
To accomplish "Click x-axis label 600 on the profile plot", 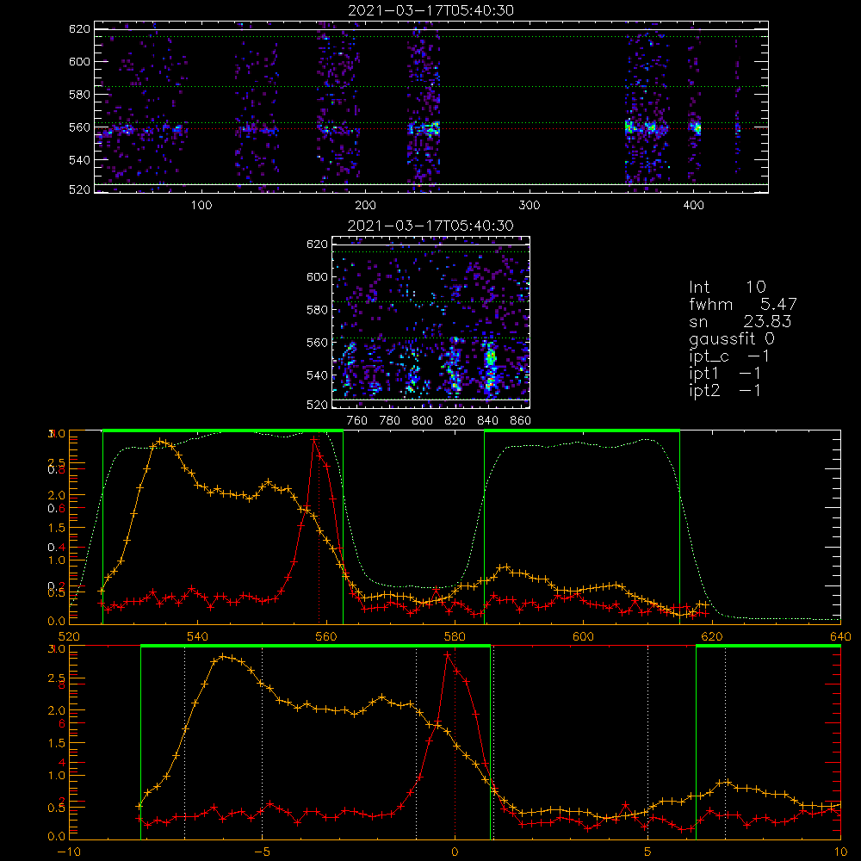I will (583, 636).
